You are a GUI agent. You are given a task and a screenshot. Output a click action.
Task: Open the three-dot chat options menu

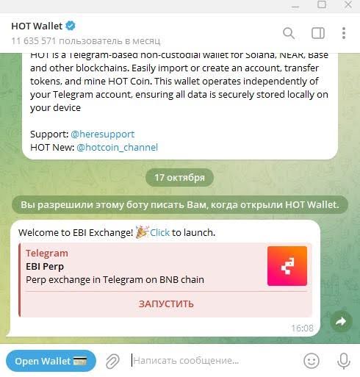344,33
